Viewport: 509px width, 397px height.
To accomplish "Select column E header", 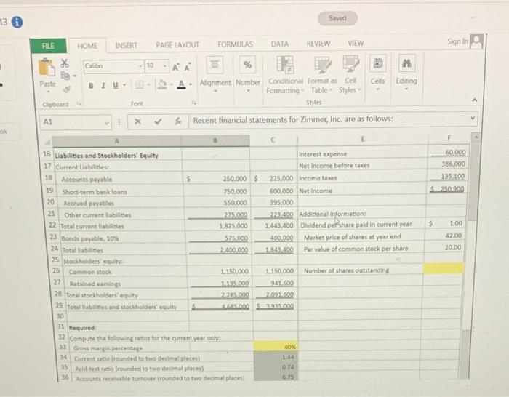I will click(363, 139).
